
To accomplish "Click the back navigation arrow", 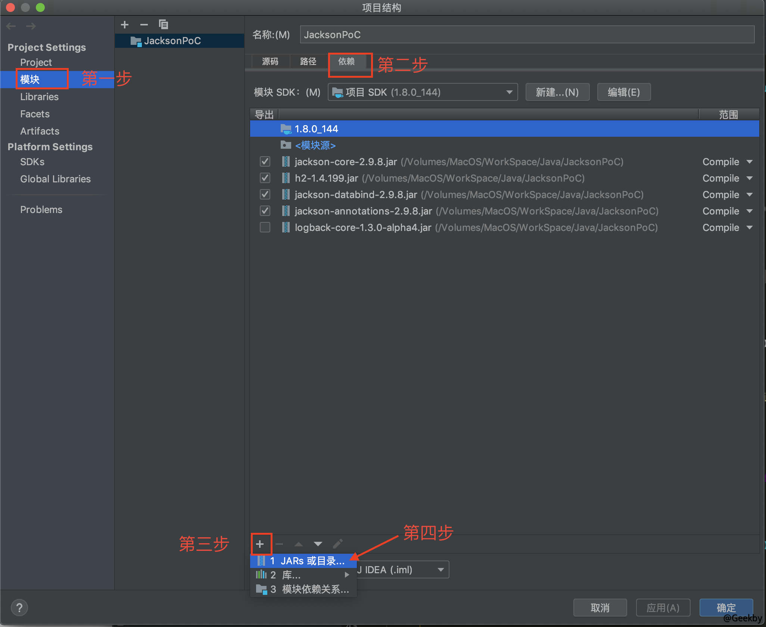I will (11, 26).
